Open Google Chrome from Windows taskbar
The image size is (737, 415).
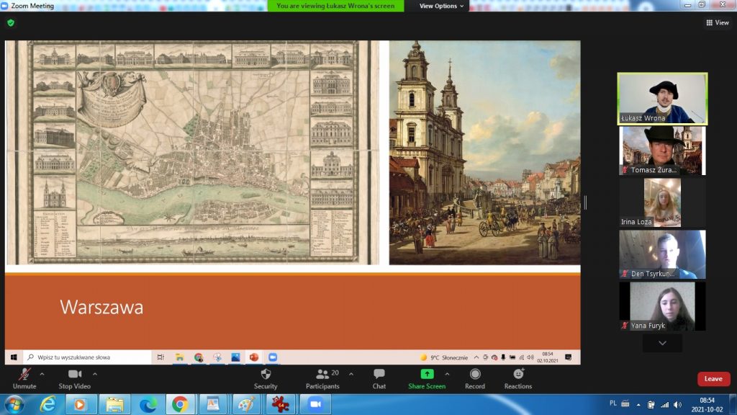tap(180, 404)
